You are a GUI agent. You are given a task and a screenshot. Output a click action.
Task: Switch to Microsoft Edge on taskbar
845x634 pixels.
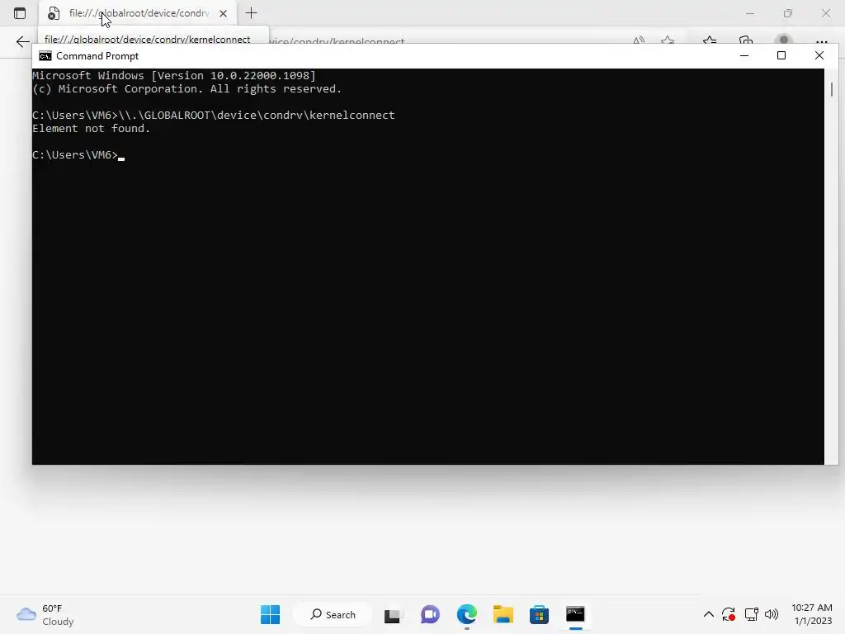pos(467,614)
